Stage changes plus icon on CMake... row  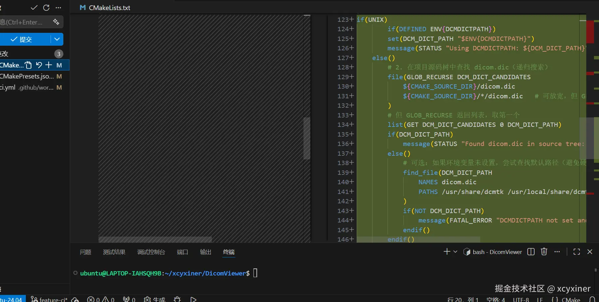pos(49,65)
